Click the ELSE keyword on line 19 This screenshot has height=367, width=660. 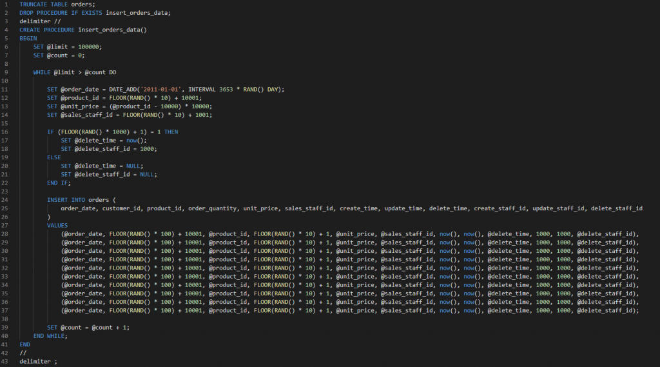click(55, 156)
